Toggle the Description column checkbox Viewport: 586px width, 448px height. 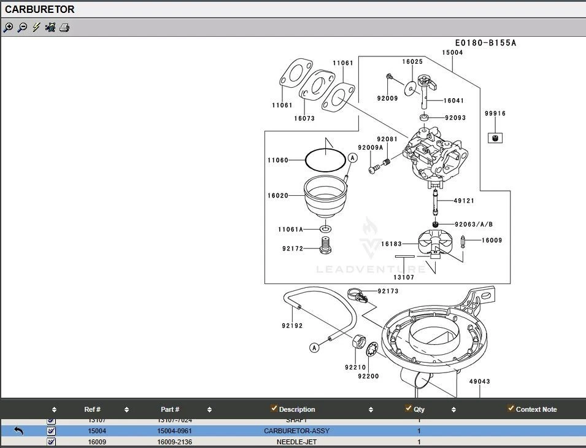pyautogui.click(x=274, y=409)
